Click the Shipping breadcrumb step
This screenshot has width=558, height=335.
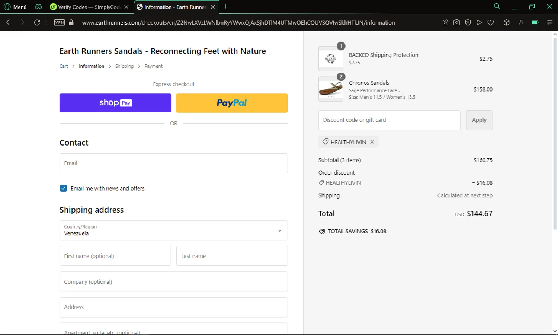[124, 66]
